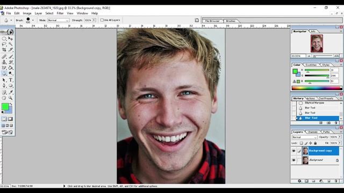The height and width of the screenshot is (193, 344).
Task: Click the Jump to ImageReady button
Action: click(x=7, y=132)
